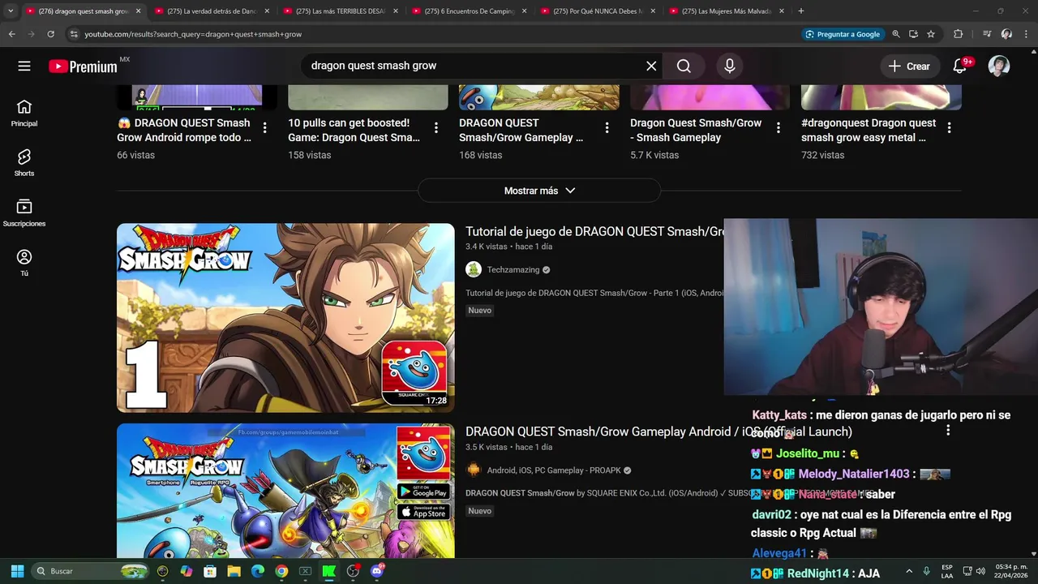Open the Tutorial de juego video thumbnail

tap(285, 318)
